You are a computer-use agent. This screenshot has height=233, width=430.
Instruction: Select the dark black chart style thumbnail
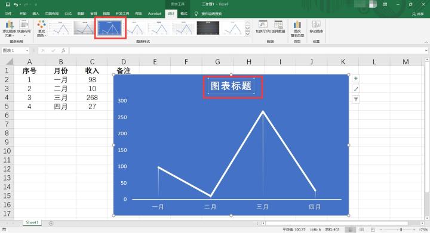point(208,28)
